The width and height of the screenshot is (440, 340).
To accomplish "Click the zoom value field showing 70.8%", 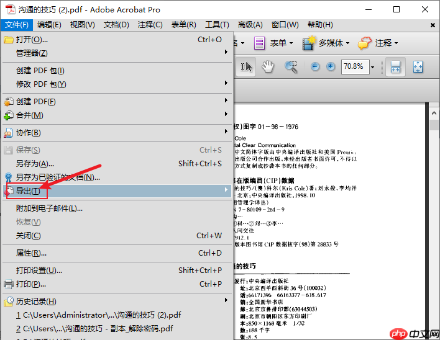I will click(355, 67).
